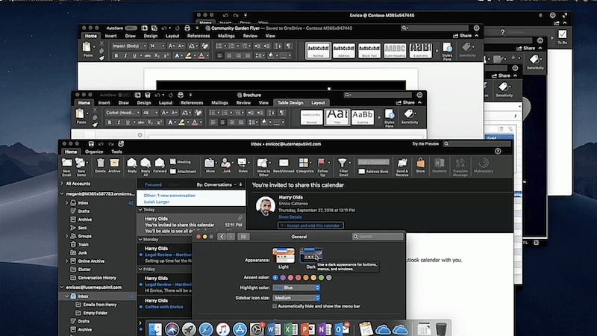The width and height of the screenshot is (597, 336).
Task: Open Excel from the Dock
Action: [x=290, y=329]
